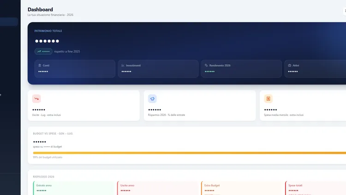
Task: Open the Conti card in Patrimonio Totale
Action: [75, 69]
